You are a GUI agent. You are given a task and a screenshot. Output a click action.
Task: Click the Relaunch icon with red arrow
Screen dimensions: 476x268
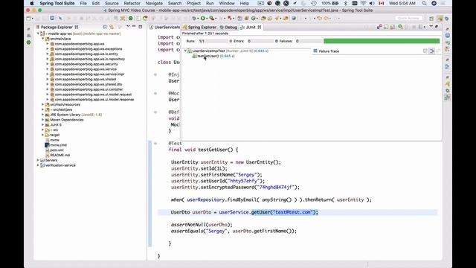[145, 18]
